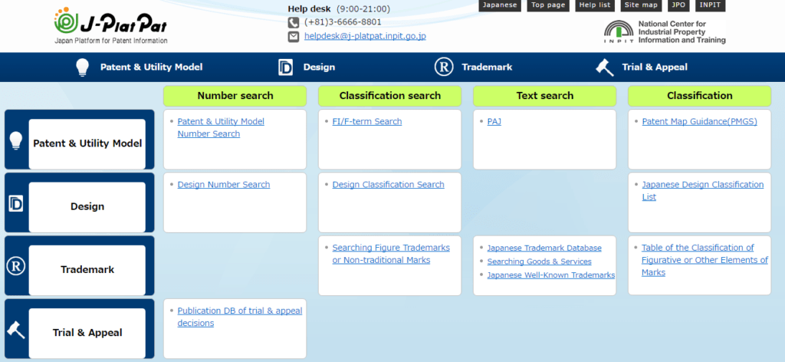Click the helpdesk email address link
Image resolution: width=785 pixels, height=362 pixels.
click(365, 37)
